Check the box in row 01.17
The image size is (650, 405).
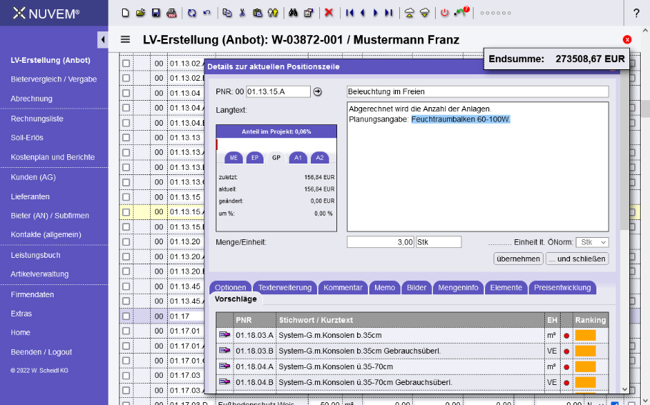[126, 316]
